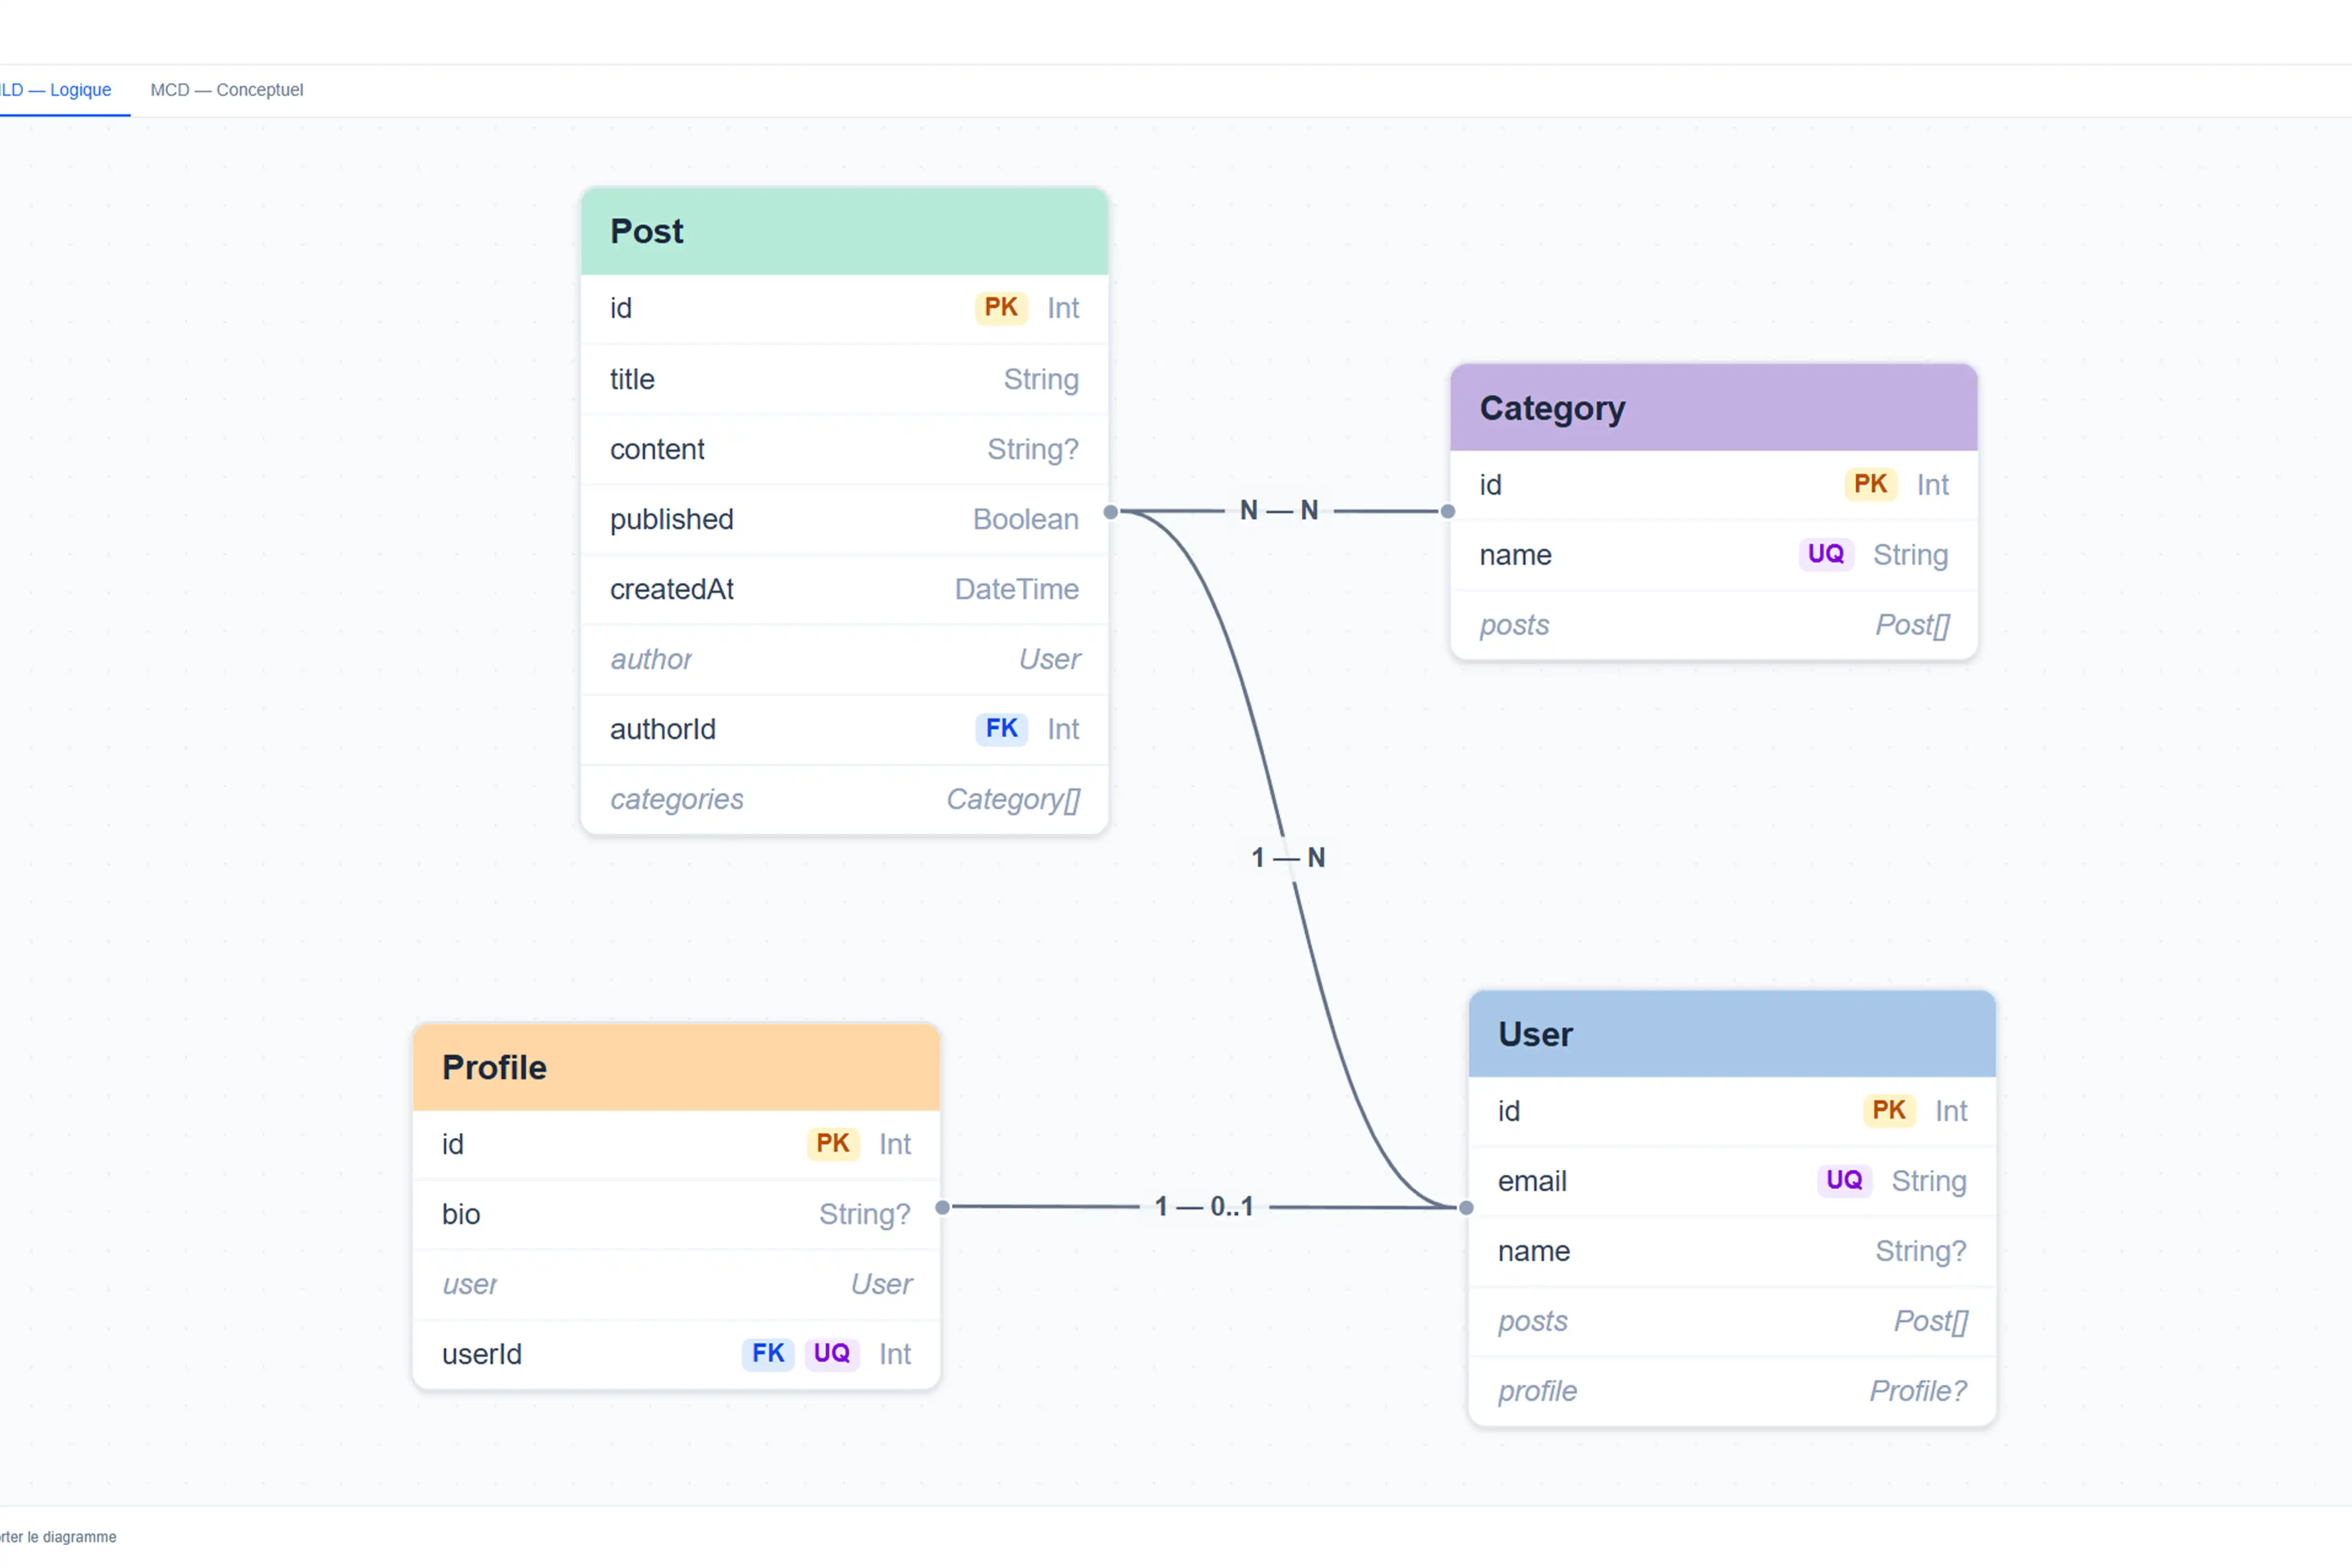Click PK badge in Profile id row
Viewport: 2352px width, 1568px height.
833,1144
